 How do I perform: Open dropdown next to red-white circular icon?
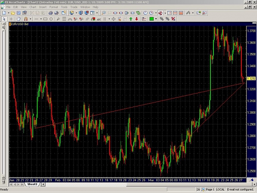pos(165,13)
